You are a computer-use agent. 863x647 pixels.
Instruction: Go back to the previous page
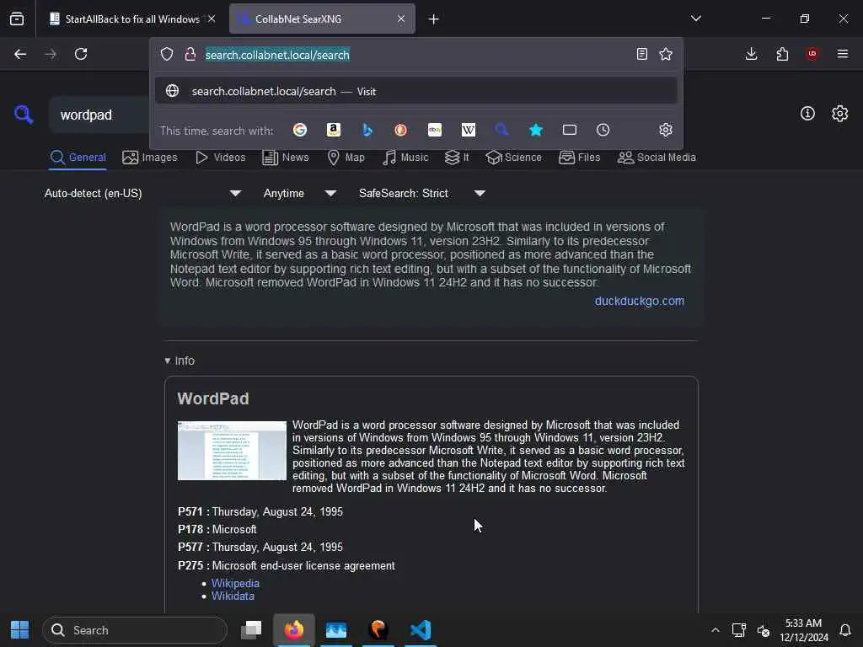pyautogui.click(x=20, y=54)
